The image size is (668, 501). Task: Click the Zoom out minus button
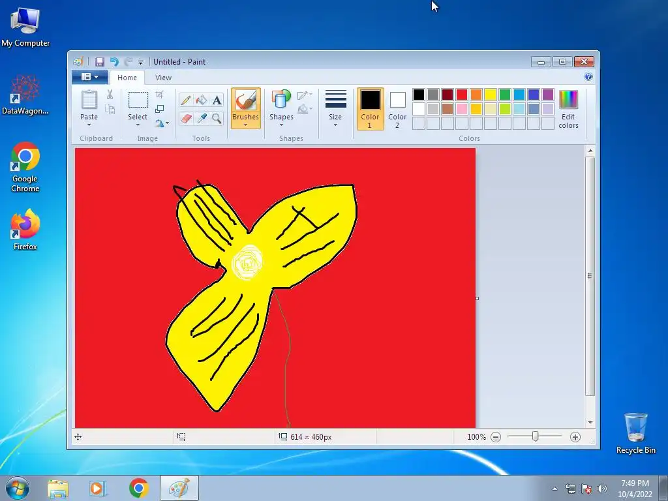pyautogui.click(x=496, y=437)
